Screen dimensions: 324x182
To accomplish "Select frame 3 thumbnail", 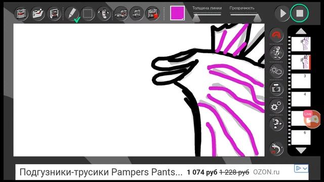I will point(301,81).
